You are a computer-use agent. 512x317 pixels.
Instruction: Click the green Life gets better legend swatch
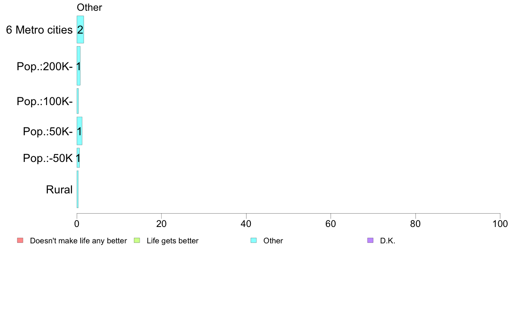[137, 241]
